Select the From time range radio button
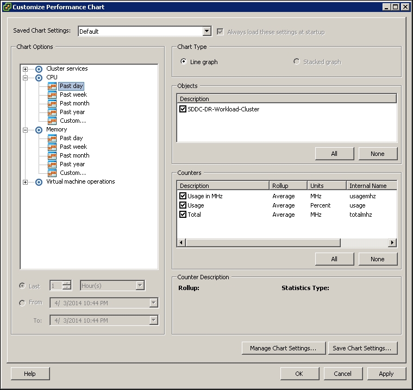413x390 pixels. coord(22,303)
